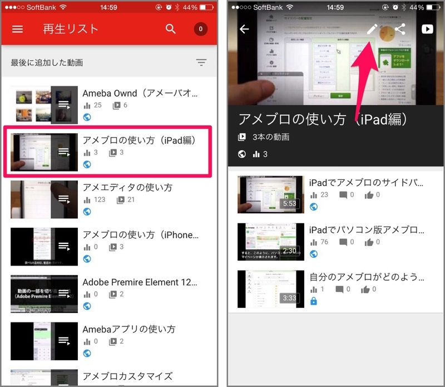
Task: Tap the lock privacy icon on the private video
Action: [x=314, y=301]
